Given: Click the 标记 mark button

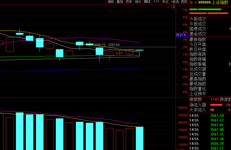Looking at the screenshot, I should point(166,2).
